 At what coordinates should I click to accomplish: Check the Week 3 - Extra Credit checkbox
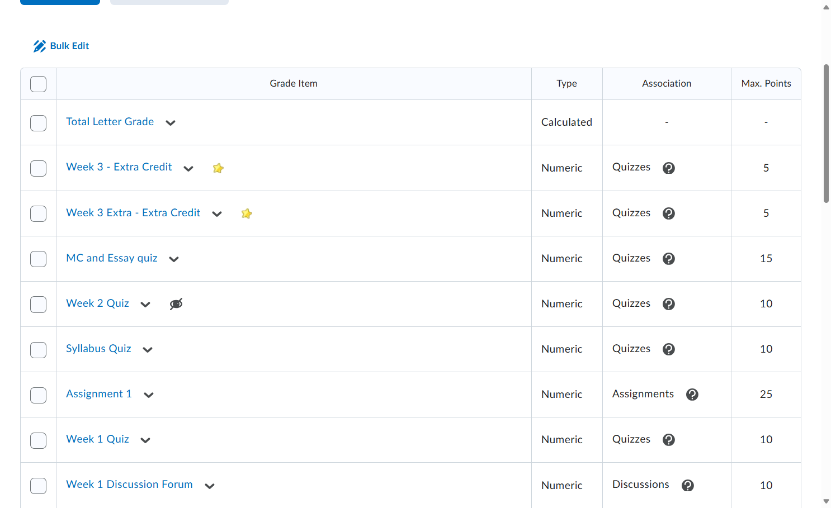pyautogui.click(x=38, y=168)
